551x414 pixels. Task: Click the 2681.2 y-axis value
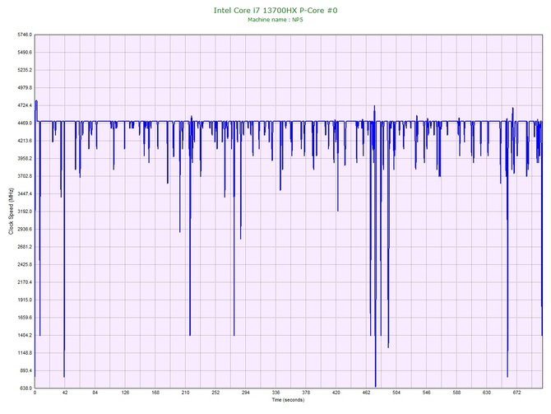coord(25,247)
